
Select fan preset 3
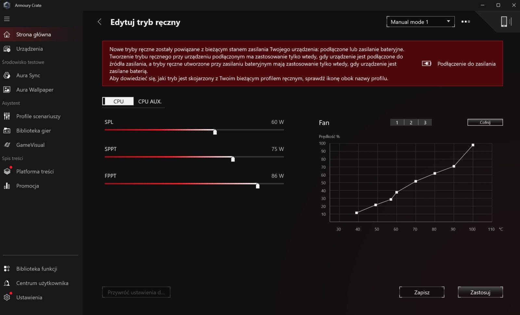(x=425, y=123)
